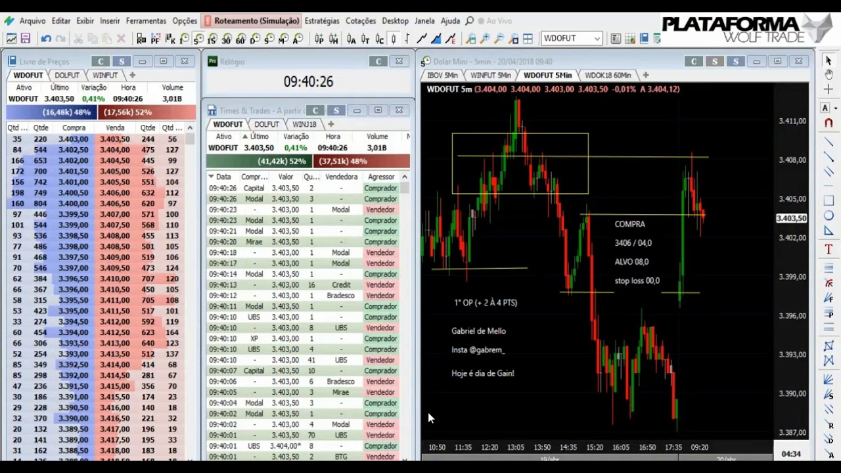Image resolution: width=841 pixels, height=473 pixels.
Task: Click the window grid layout icon
Action: (x=528, y=39)
